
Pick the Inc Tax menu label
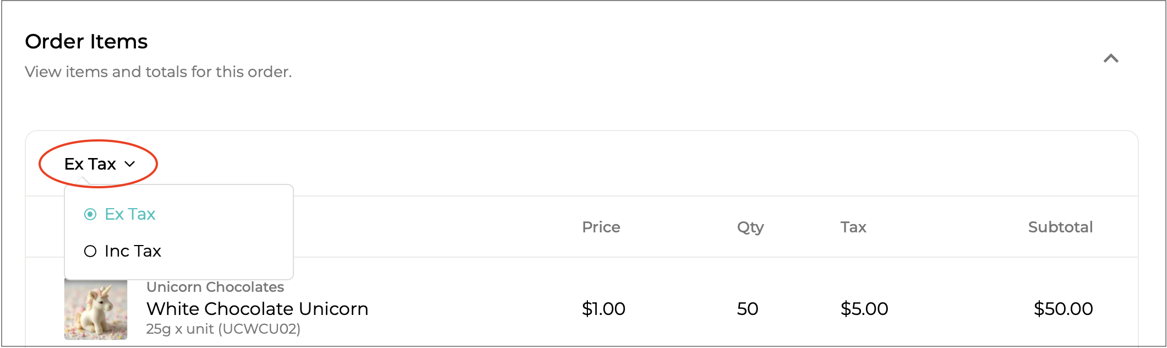(x=133, y=251)
